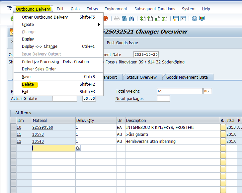The width and height of the screenshot is (242, 193).
Task: Go to First Page icon
Action: pos(143,19)
